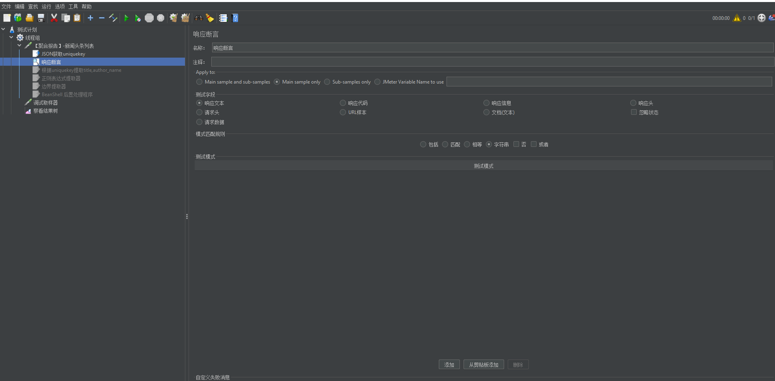Click Start no pauses icon
775x381 pixels.
[x=138, y=18]
